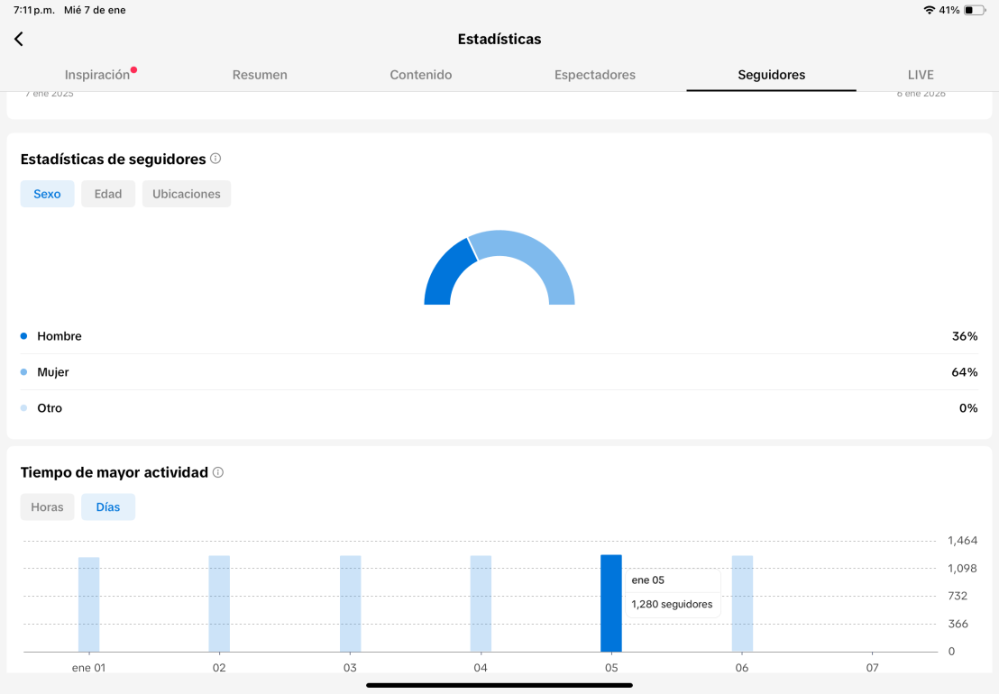999x694 pixels.
Task: Tap the light blue Mujer donut segment
Action: pyautogui.click(x=536, y=251)
